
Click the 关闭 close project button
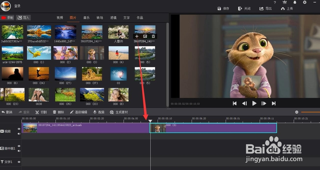click(x=244, y=9)
